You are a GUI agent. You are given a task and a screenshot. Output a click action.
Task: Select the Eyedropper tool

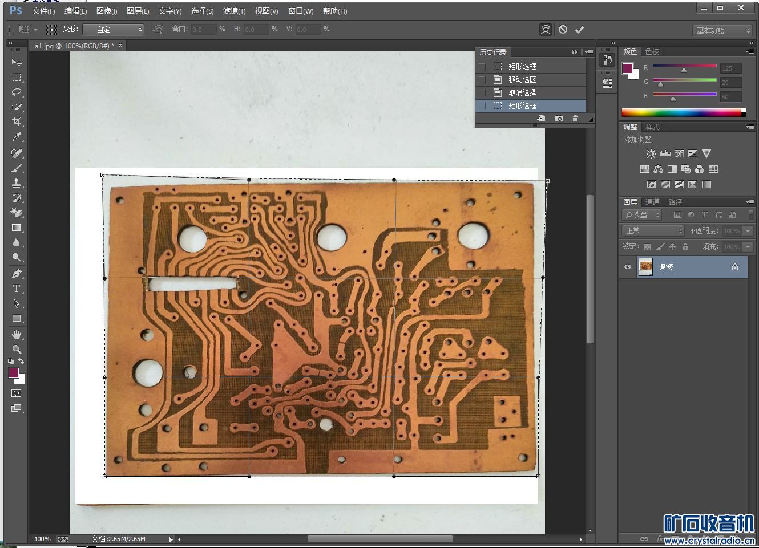click(17, 137)
